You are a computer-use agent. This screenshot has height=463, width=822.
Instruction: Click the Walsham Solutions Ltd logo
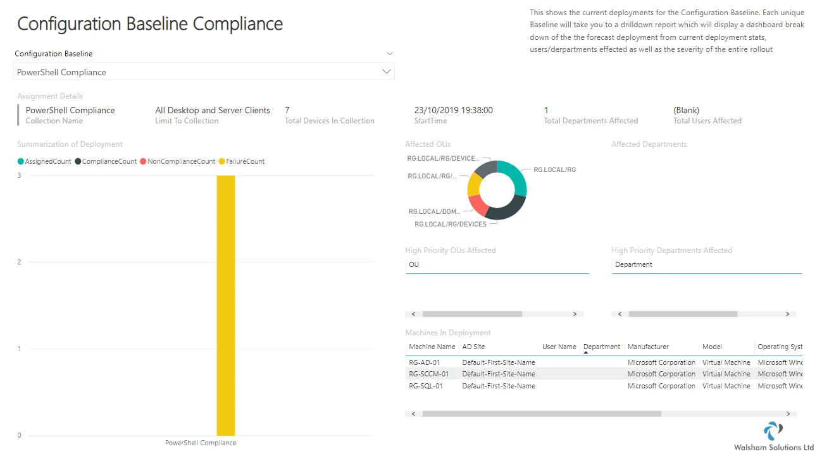pos(773,431)
